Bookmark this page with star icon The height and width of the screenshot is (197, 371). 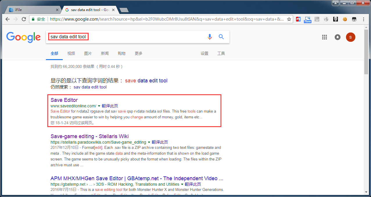coord(289,19)
